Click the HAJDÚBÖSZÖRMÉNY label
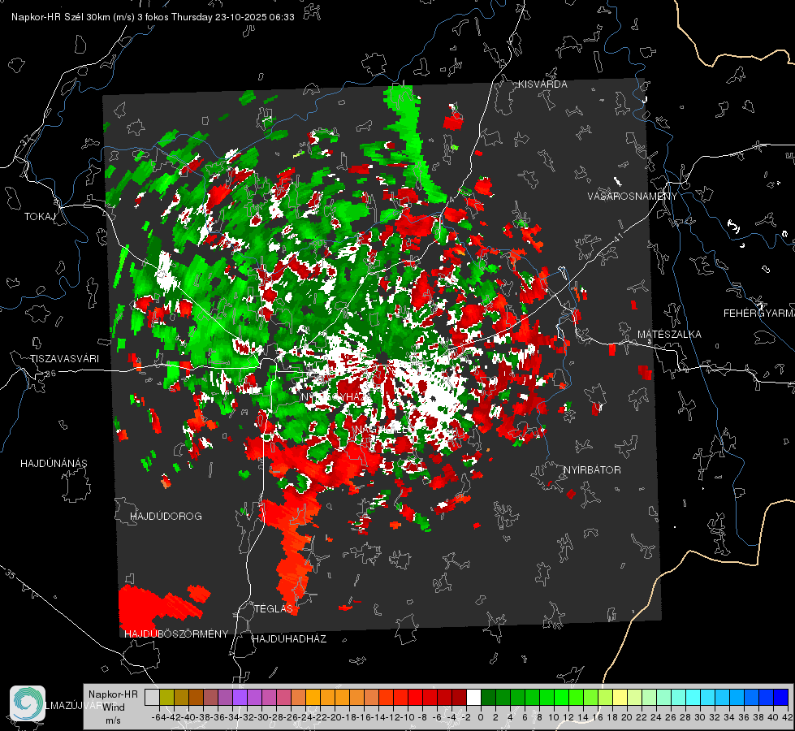The width and height of the screenshot is (795, 731). [176, 634]
